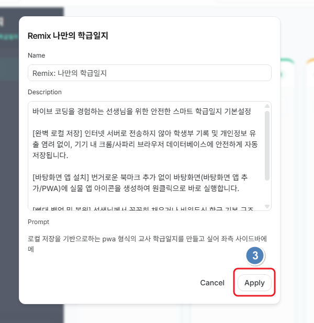This screenshot has height=323, width=314.
Task: Click the first description line '바이브 코딩을 경험하는'
Action: 142,111
